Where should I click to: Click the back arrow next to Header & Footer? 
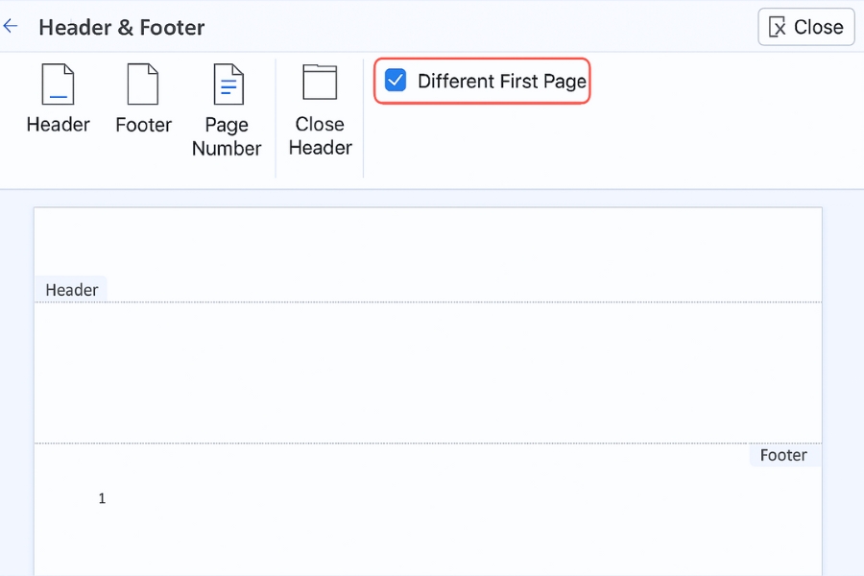click(x=12, y=26)
